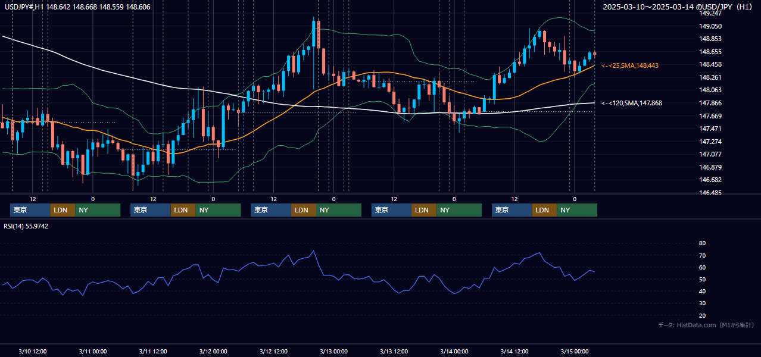Click price axis label 148.458
Viewport: 761px width, 357px height.
click(x=710, y=64)
